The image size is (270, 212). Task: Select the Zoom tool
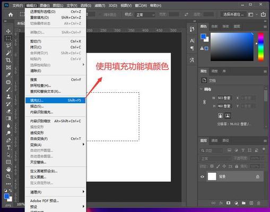[8, 176]
